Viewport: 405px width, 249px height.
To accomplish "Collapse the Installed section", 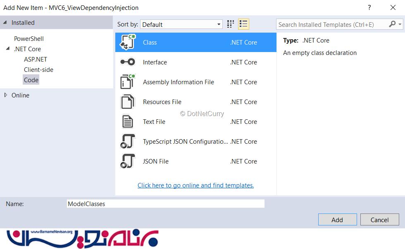I will (5, 22).
